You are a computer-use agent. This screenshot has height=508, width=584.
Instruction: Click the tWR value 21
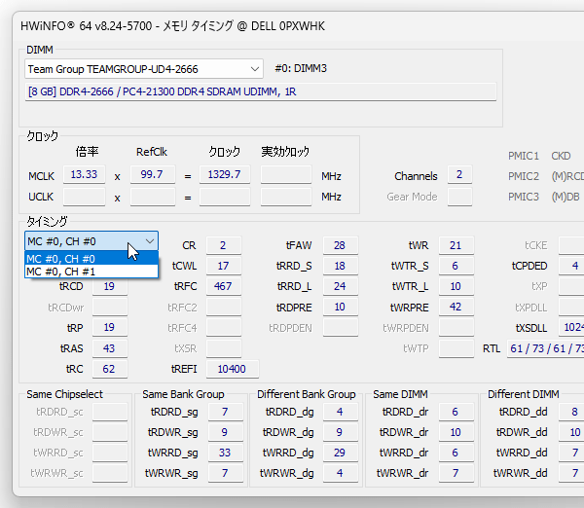456,245
